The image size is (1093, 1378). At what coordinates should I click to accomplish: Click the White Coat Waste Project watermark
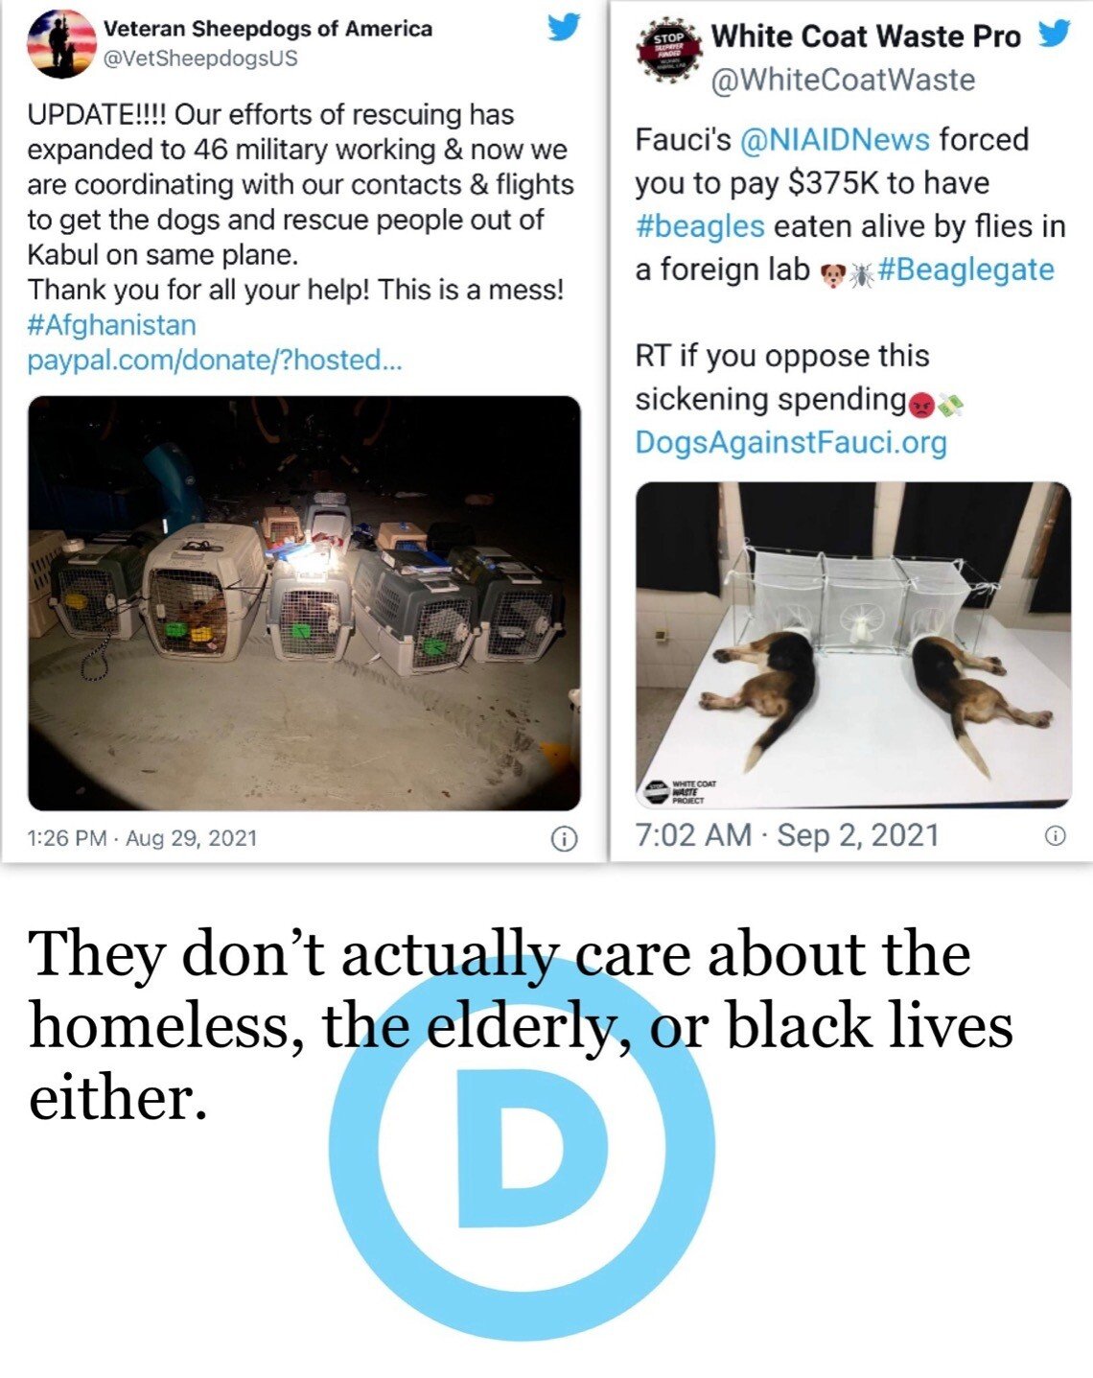(x=678, y=791)
